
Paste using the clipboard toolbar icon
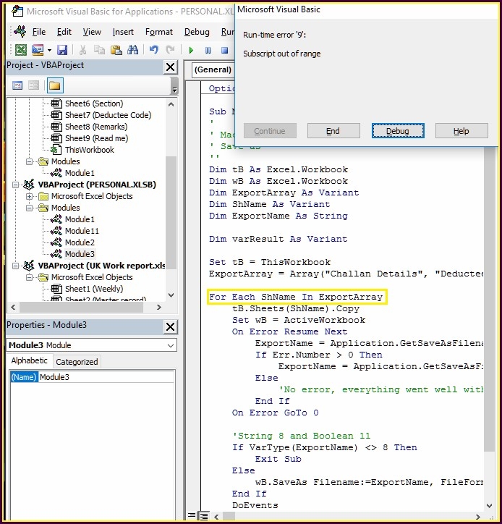coord(115,50)
